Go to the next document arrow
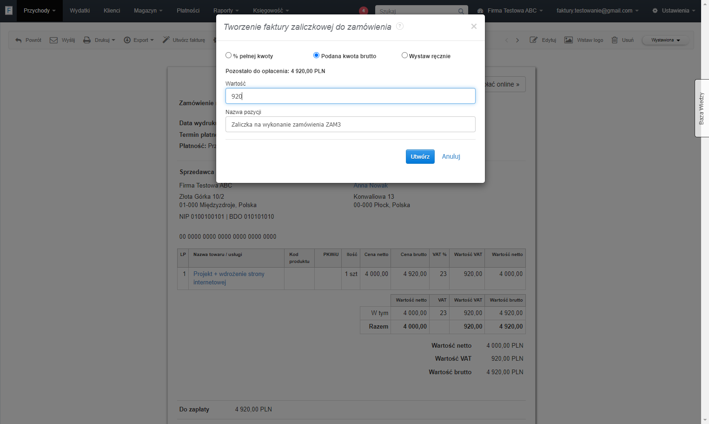 [x=517, y=40]
